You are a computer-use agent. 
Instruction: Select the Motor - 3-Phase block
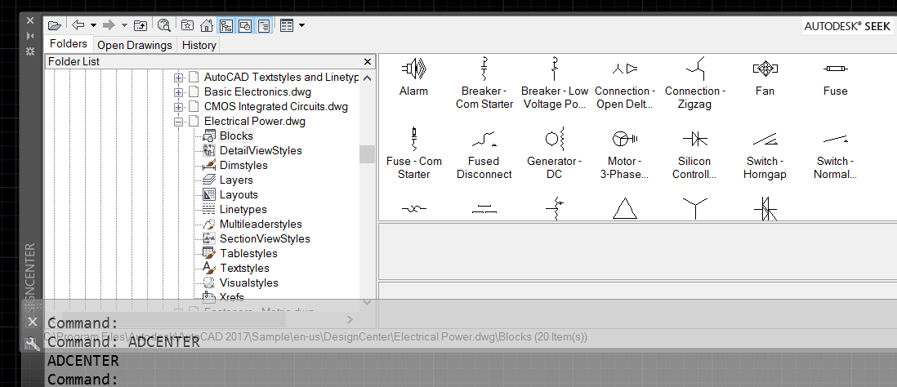(x=625, y=153)
